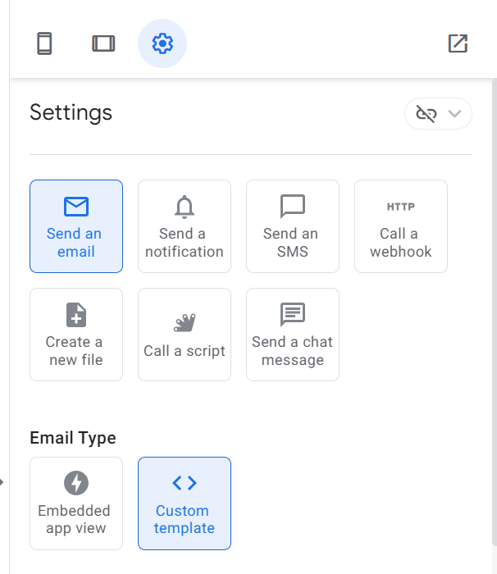Pick the Call a script option
Image resolution: width=497 pixels, height=574 pixels.
pos(185,335)
